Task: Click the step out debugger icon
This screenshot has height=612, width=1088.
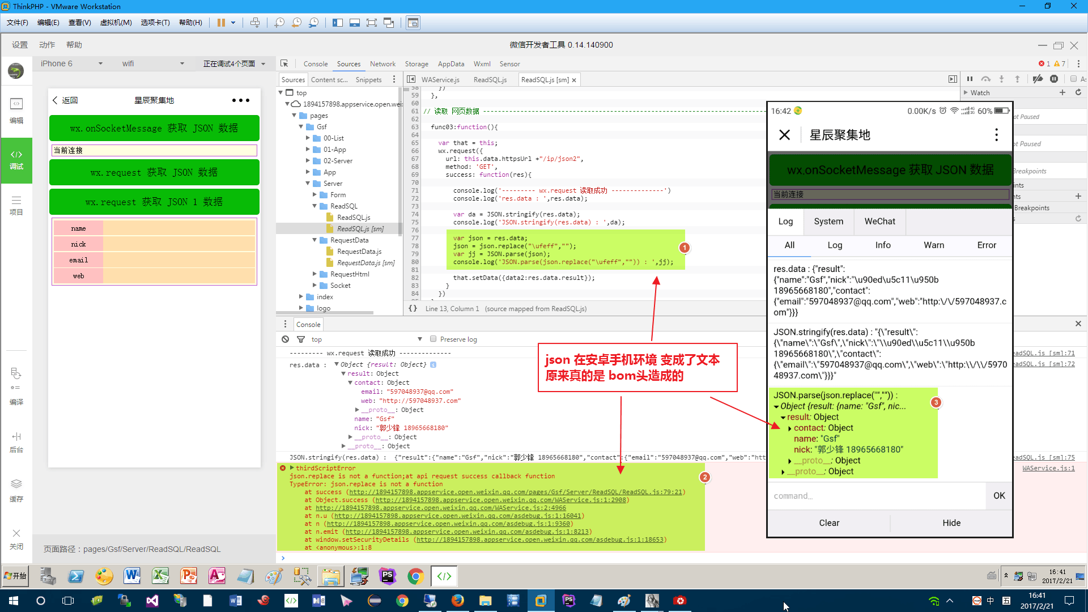Action: (1017, 79)
